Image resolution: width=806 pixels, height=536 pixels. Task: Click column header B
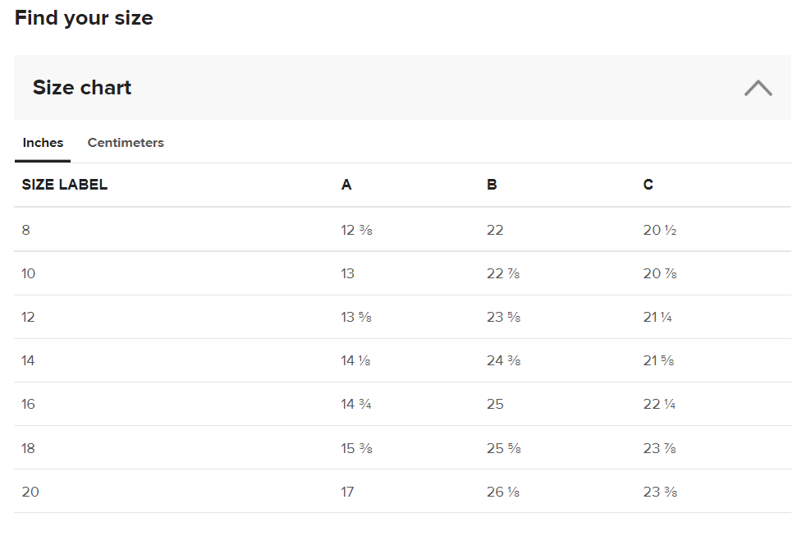[x=492, y=186]
